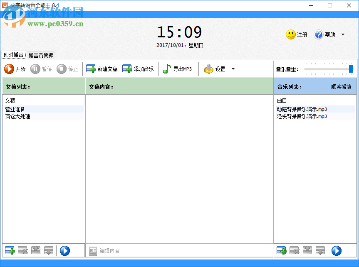Click the smiley 注册 (register) icon

click(290, 34)
